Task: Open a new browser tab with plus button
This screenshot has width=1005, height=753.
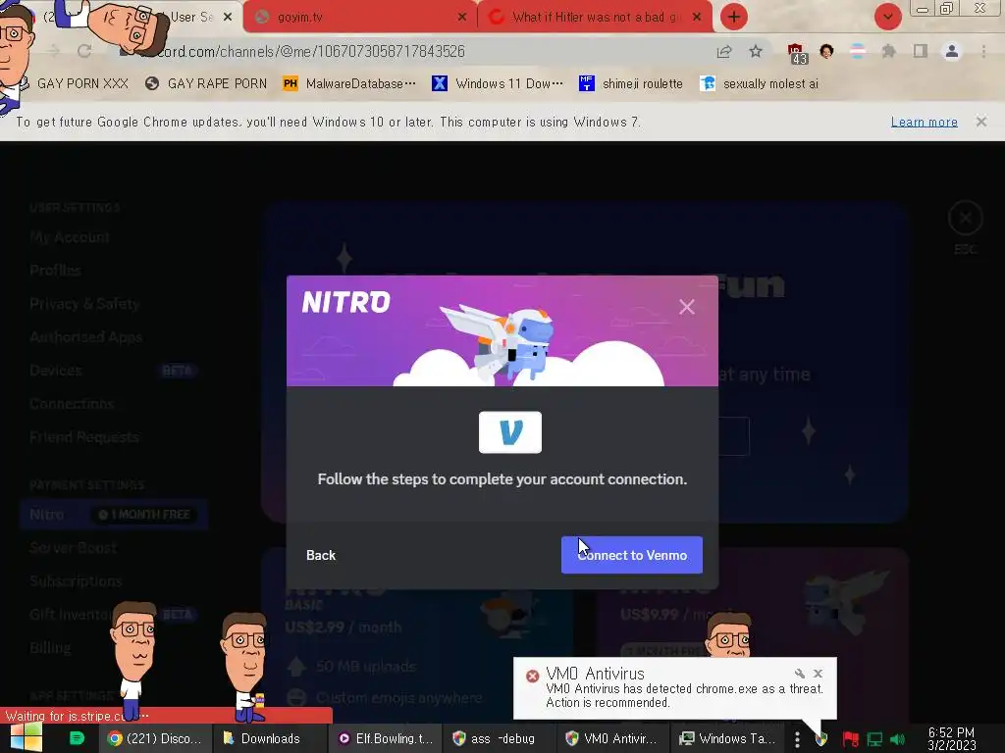Action: [734, 17]
